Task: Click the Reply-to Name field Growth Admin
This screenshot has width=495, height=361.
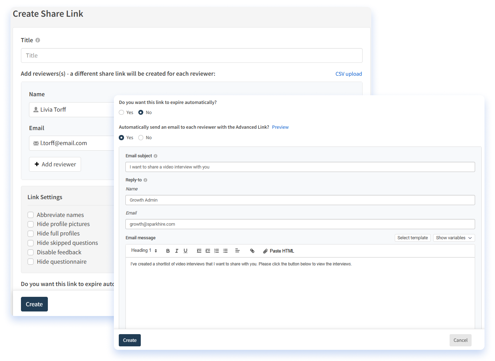Action: (x=300, y=200)
